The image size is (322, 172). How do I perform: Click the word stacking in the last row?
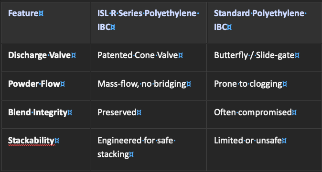pos(113,154)
